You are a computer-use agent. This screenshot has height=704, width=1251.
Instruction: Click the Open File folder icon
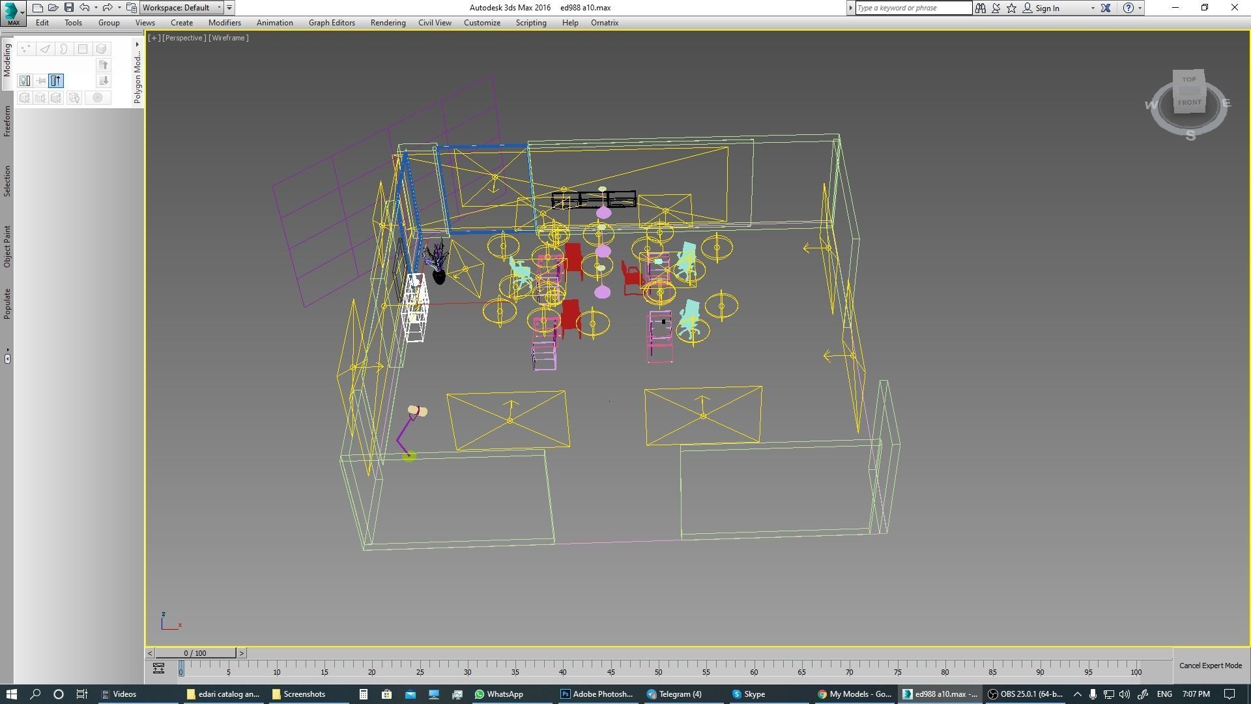[x=53, y=8]
